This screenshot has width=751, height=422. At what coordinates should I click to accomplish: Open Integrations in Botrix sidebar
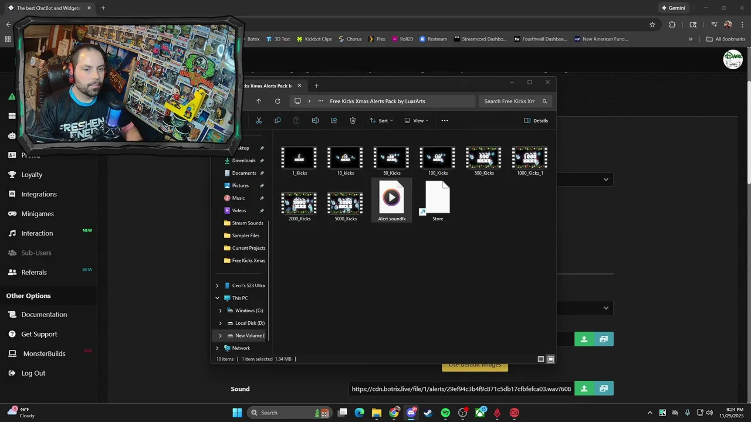(x=39, y=194)
